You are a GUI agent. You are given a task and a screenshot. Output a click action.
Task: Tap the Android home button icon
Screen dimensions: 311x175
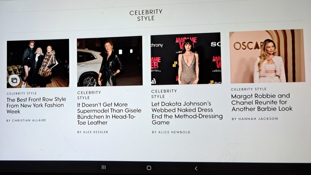coord(149,168)
